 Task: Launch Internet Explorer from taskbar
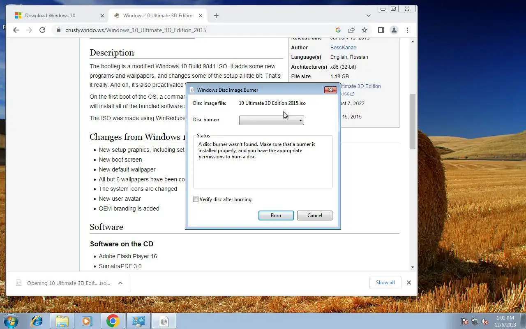point(37,321)
